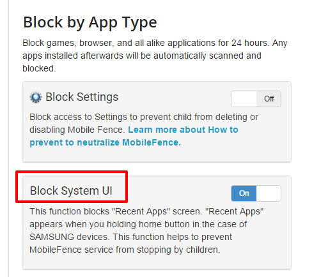Follow the "prevent to neutralize MobileFence." link text
The image size is (328, 277).
[105, 142]
